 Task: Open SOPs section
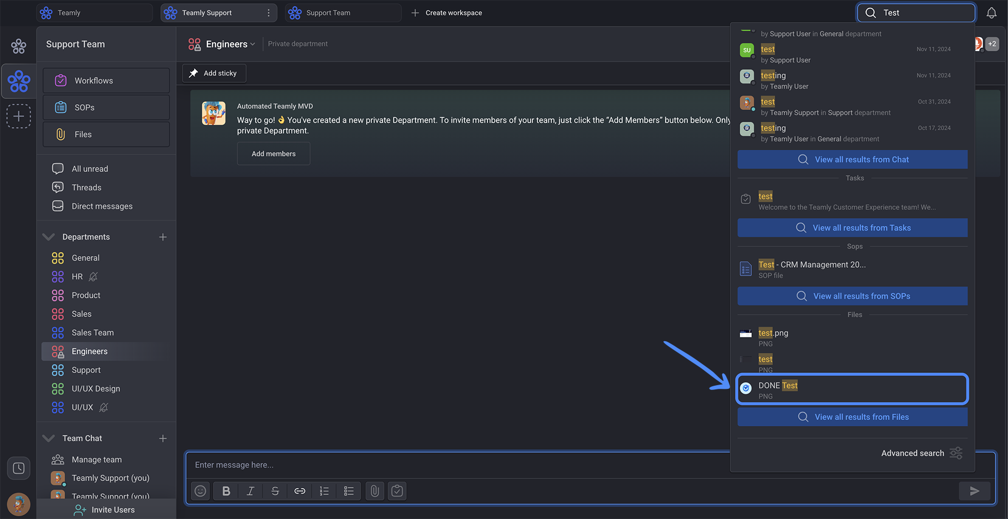[106, 107]
